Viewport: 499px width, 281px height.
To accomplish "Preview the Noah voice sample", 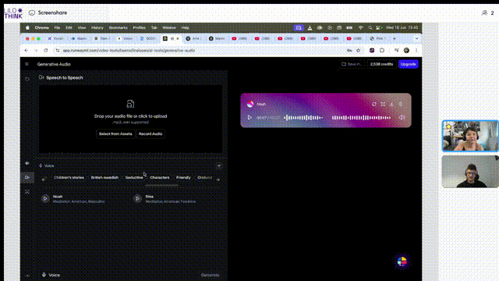I will coord(45,198).
